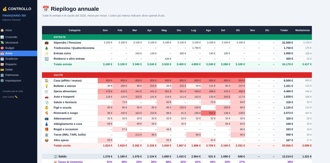
Task: Click the sparkles icon next to Entrate extra
Action: point(46,53)
